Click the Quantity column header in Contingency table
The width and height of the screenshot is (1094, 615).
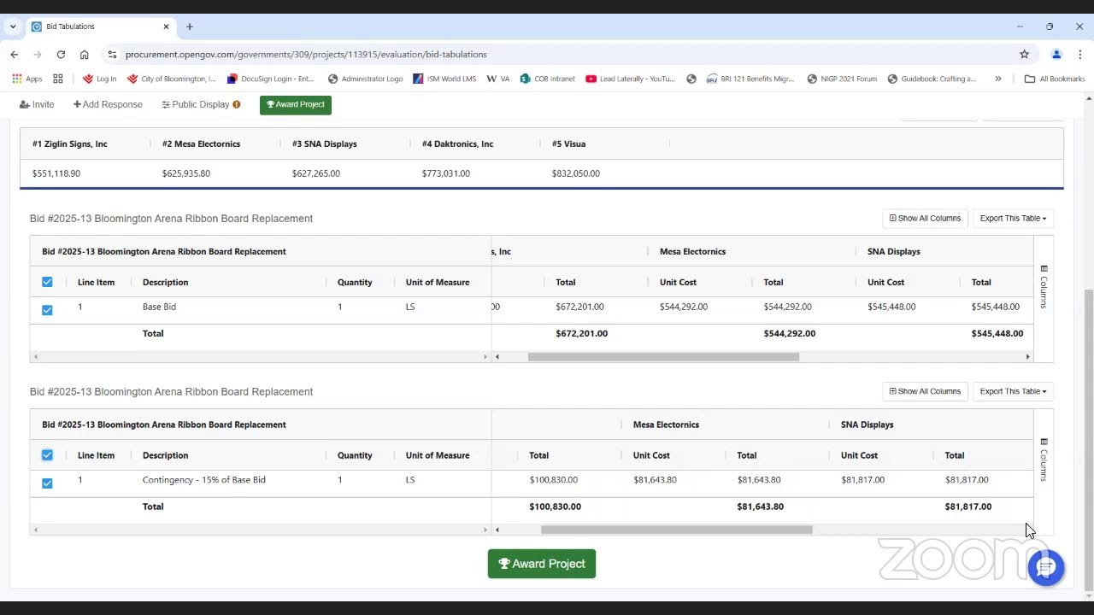tap(355, 455)
